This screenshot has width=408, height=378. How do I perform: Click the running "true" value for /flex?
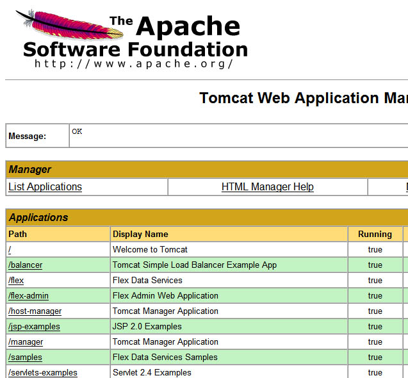pos(375,281)
